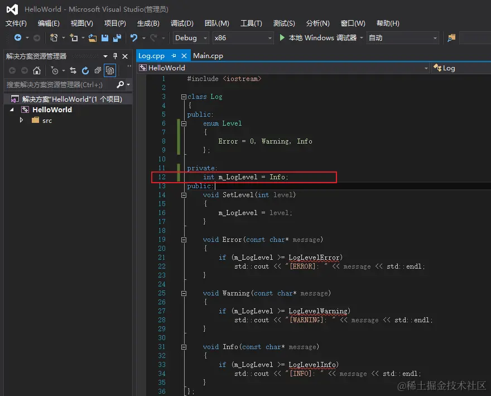Close the Log.cpp tab
Image resolution: width=491 pixels, height=396 pixels.
[184, 55]
